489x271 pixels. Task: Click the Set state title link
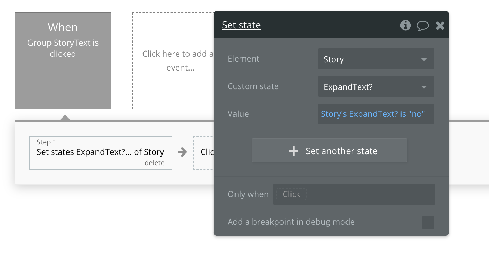coord(241,25)
